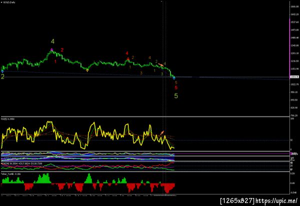Select the red wave label 2 beside the peak
The width and height of the screenshot is (300, 206).
pos(62,50)
